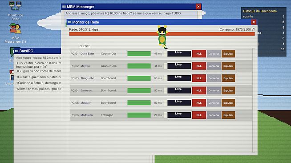
Task: Select client name 'Dona Ester'
Action: coord(87,53)
